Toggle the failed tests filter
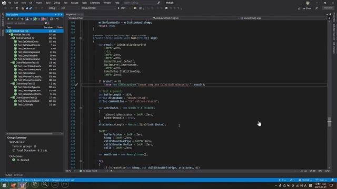The width and height of the screenshot is (337, 189). point(44,19)
